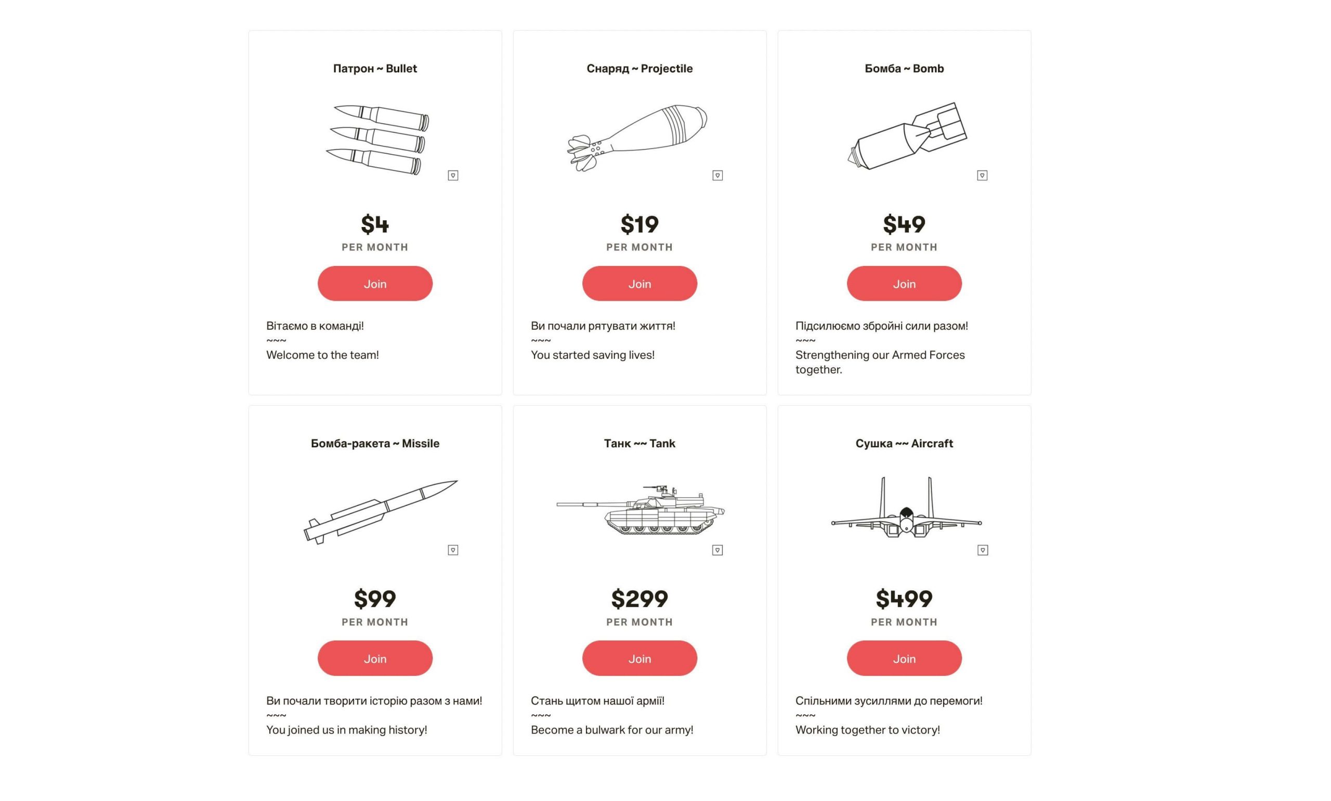Click the missile illustration
This screenshot has height=801, width=1331.
pos(380,511)
